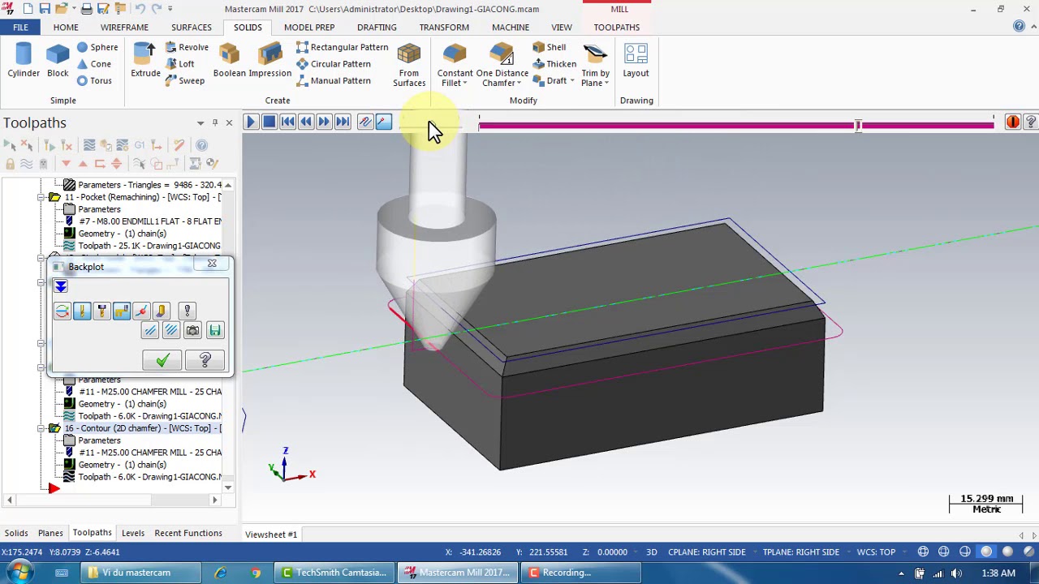Toggle Display endpoints in Backplot
The image size is (1039, 584).
tap(141, 311)
